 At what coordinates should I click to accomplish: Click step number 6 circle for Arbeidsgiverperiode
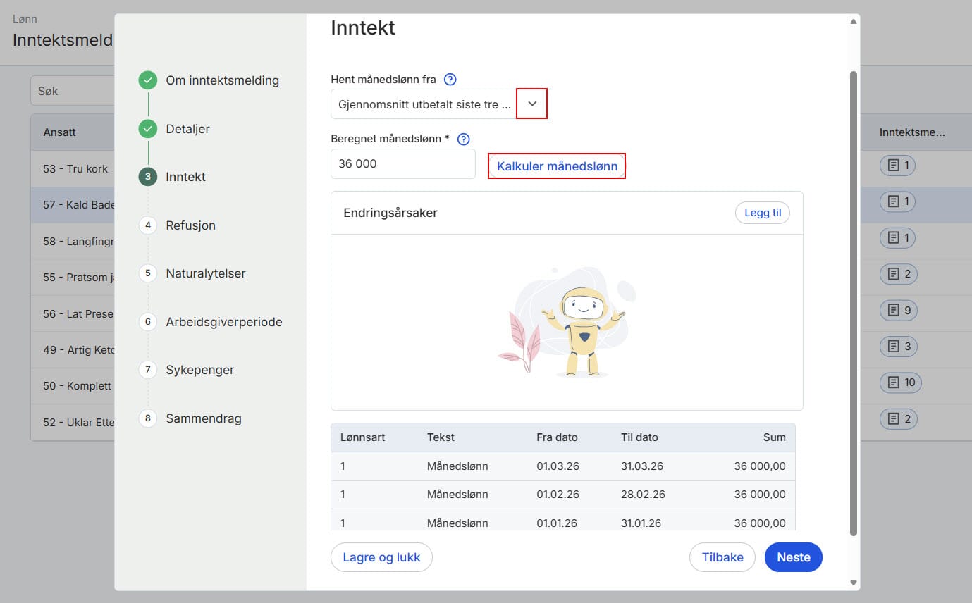(148, 322)
